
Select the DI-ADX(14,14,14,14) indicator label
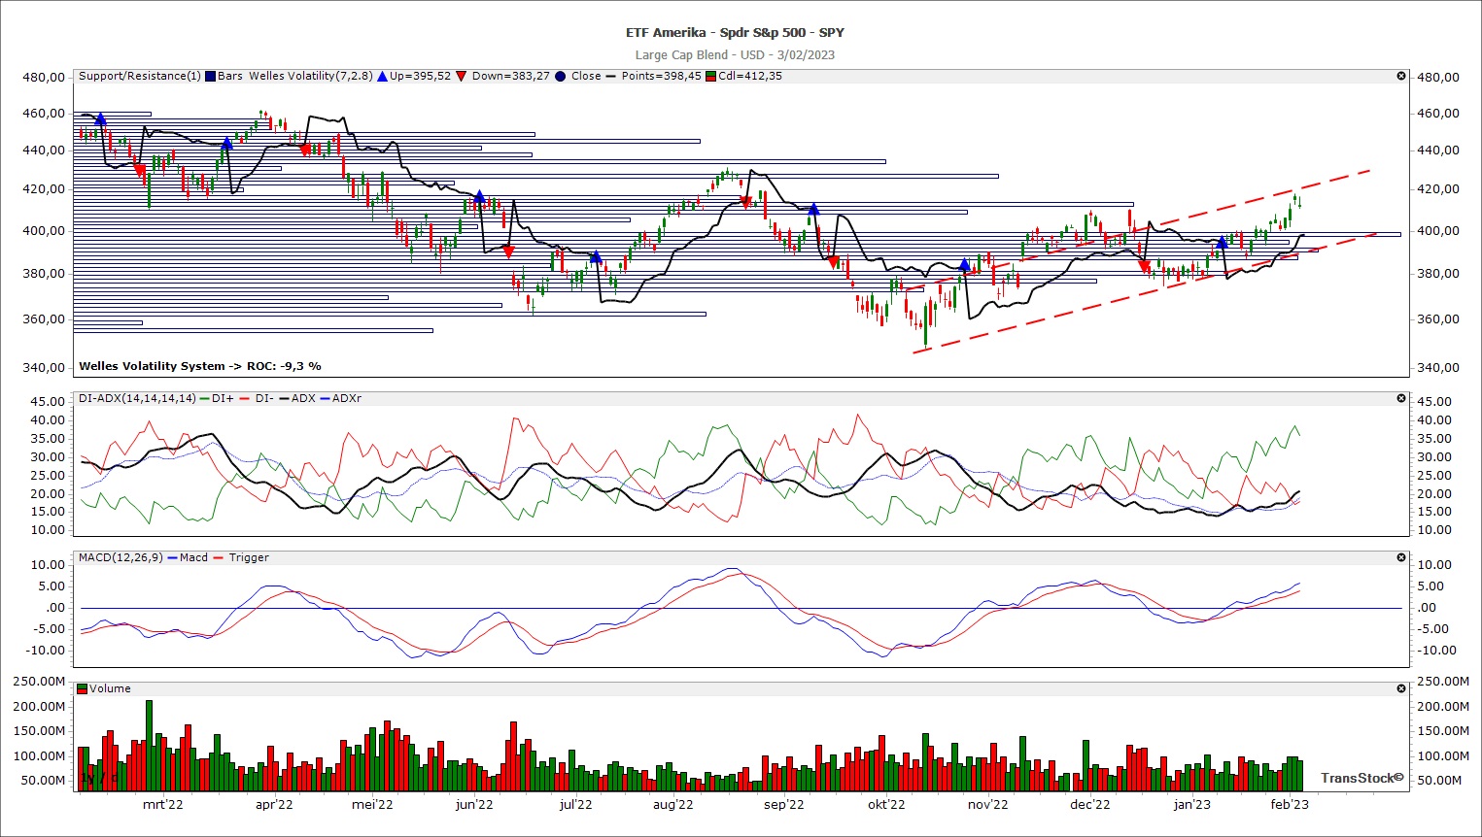(137, 398)
